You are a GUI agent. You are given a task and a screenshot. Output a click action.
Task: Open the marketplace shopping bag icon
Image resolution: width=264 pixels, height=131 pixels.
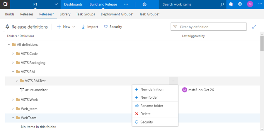[231, 4]
